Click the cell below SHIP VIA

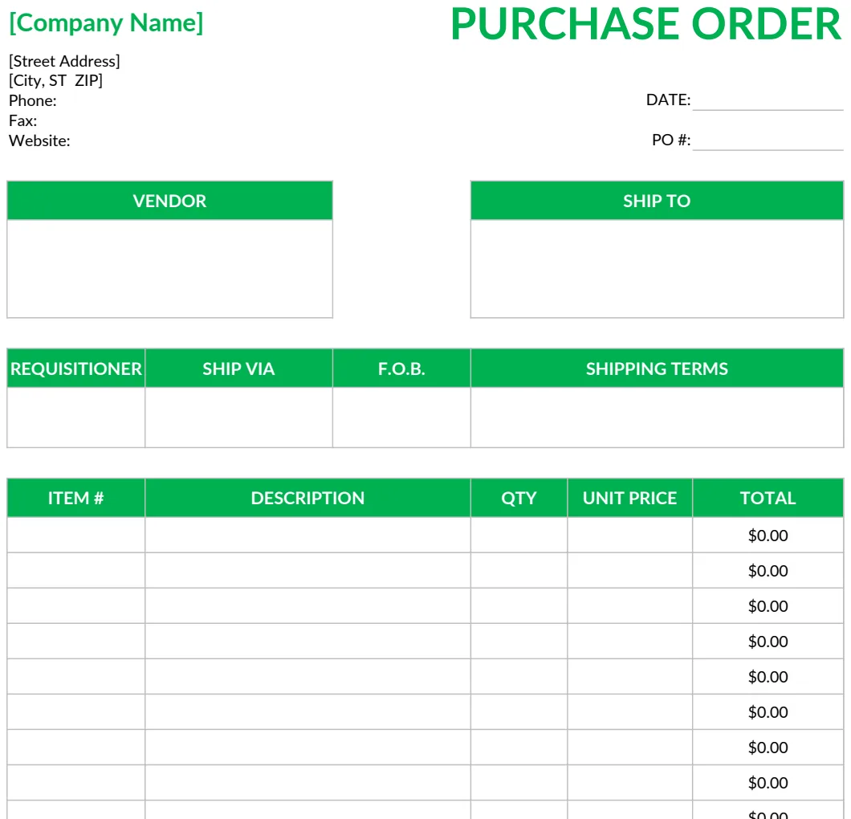(238, 418)
